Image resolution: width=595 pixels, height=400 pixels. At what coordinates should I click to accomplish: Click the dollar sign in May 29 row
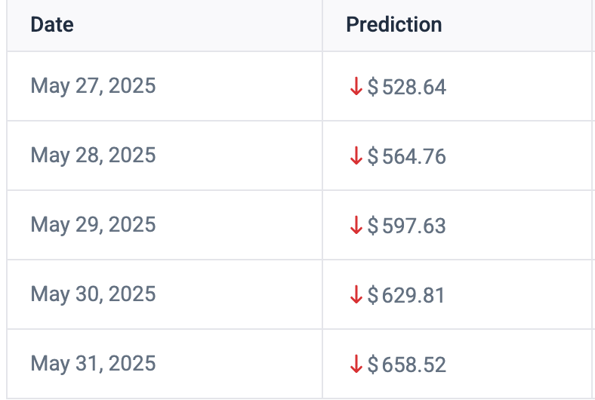373,226
